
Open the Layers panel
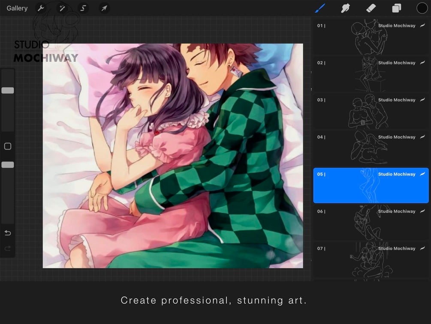point(396,8)
